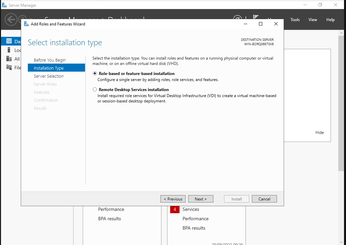Click Next to continue the wizard
Screen dimensions: 346x245
(201, 199)
